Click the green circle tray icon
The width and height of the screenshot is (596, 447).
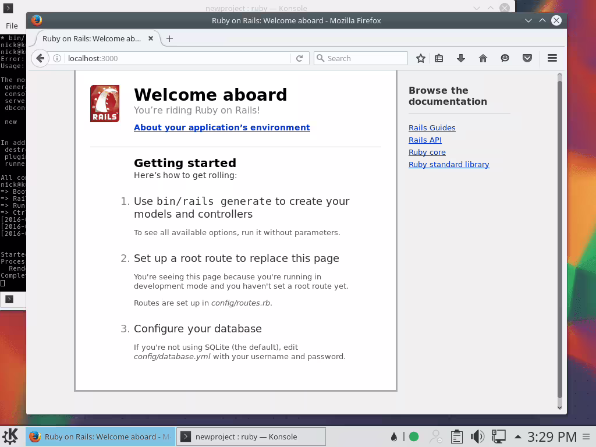pyautogui.click(x=414, y=437)
